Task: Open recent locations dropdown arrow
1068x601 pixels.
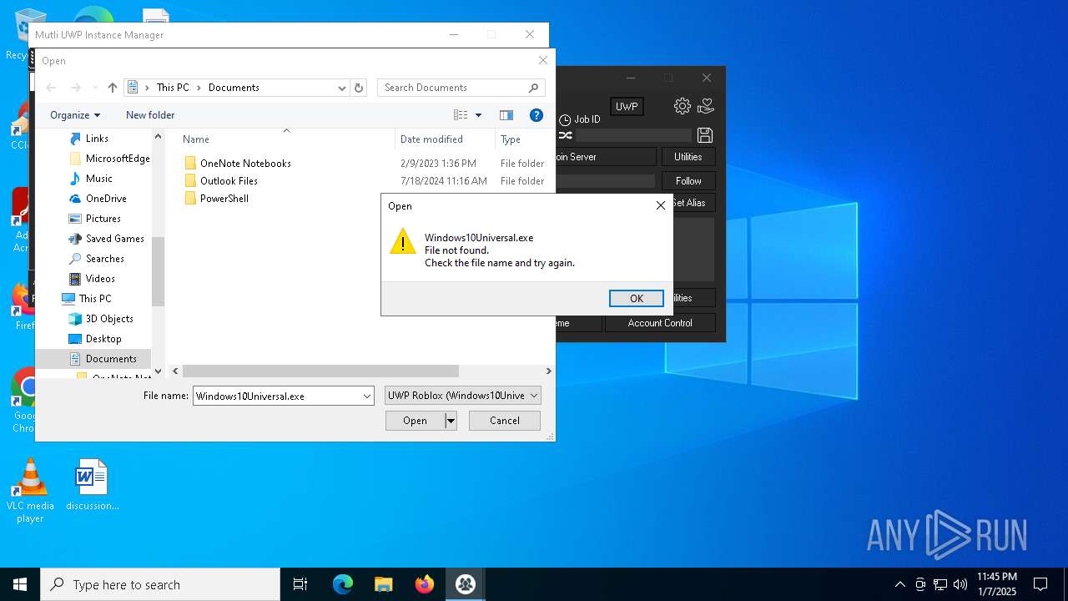Action: click(93, 88)
